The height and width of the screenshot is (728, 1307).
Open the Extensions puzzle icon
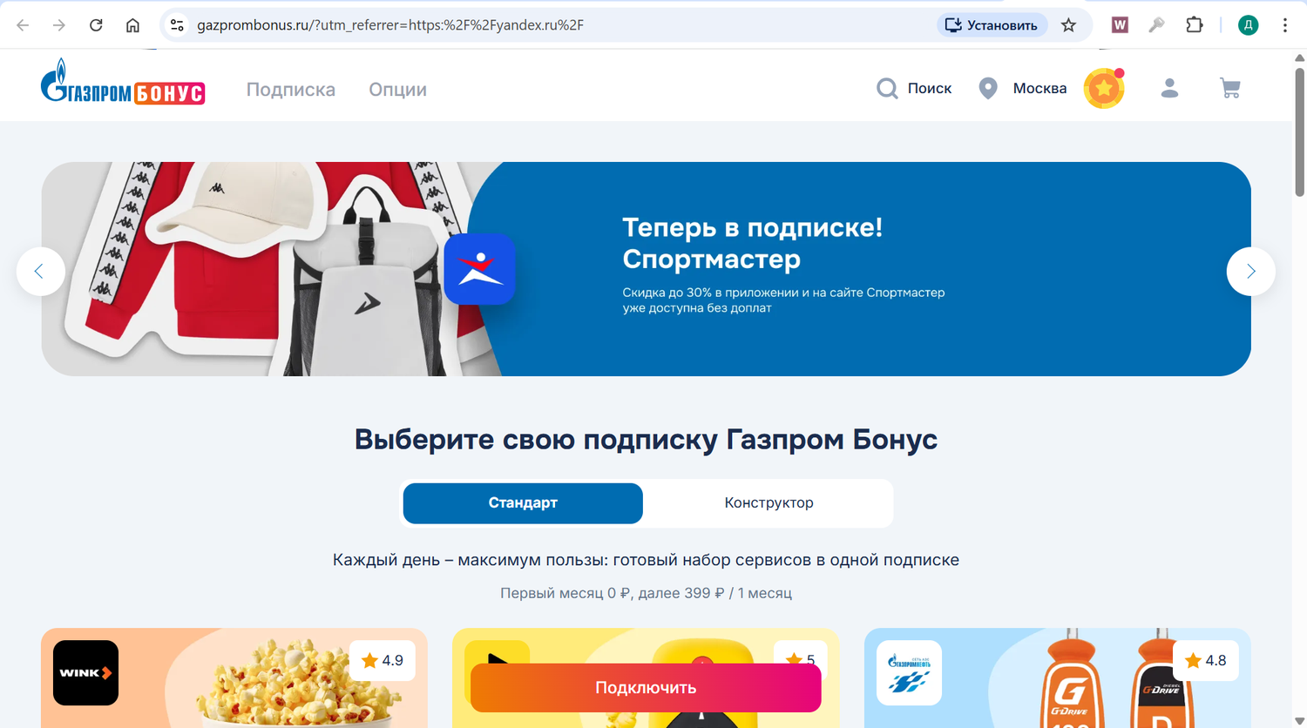[x=1195, y=25]
